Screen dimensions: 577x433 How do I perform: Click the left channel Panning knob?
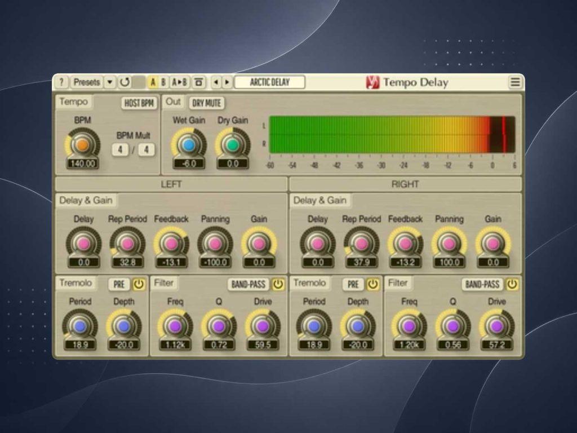[x=215, y=244]
